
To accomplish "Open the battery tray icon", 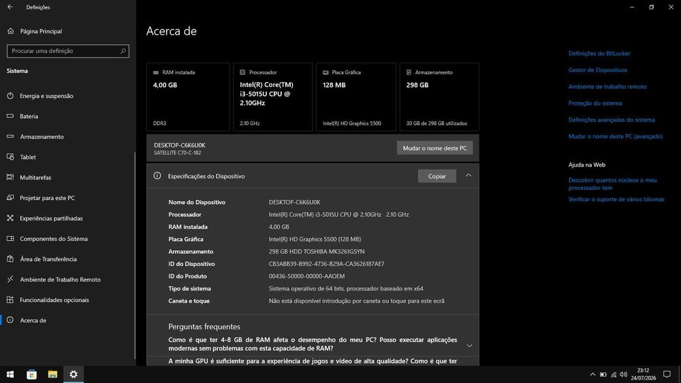I will click(603, 374).
